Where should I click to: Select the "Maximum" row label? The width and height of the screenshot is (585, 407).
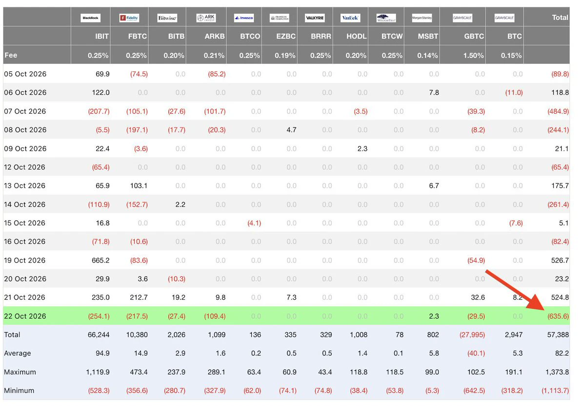coord(20,372)
